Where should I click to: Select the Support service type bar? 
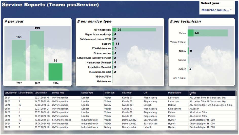tap(113, 44)
